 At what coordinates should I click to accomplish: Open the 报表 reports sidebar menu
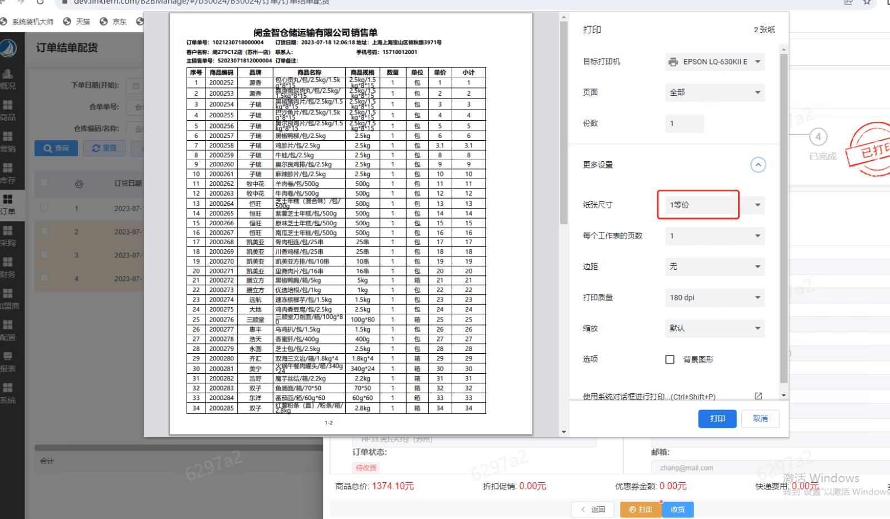click(x=8, y=362)
